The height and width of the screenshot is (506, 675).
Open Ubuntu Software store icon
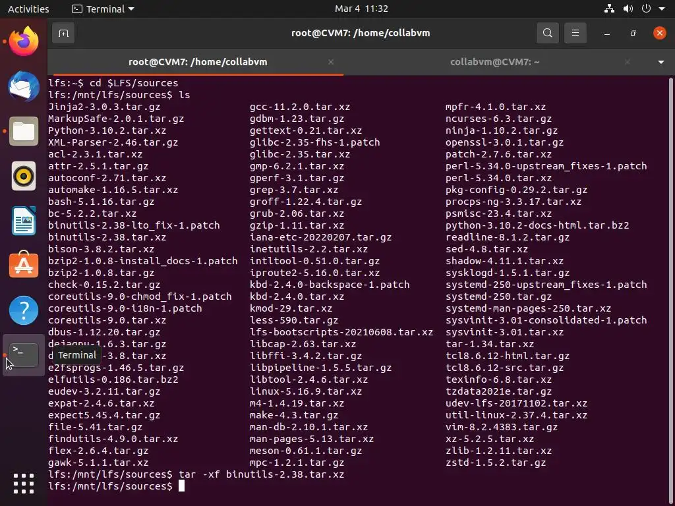coord(24,265)
